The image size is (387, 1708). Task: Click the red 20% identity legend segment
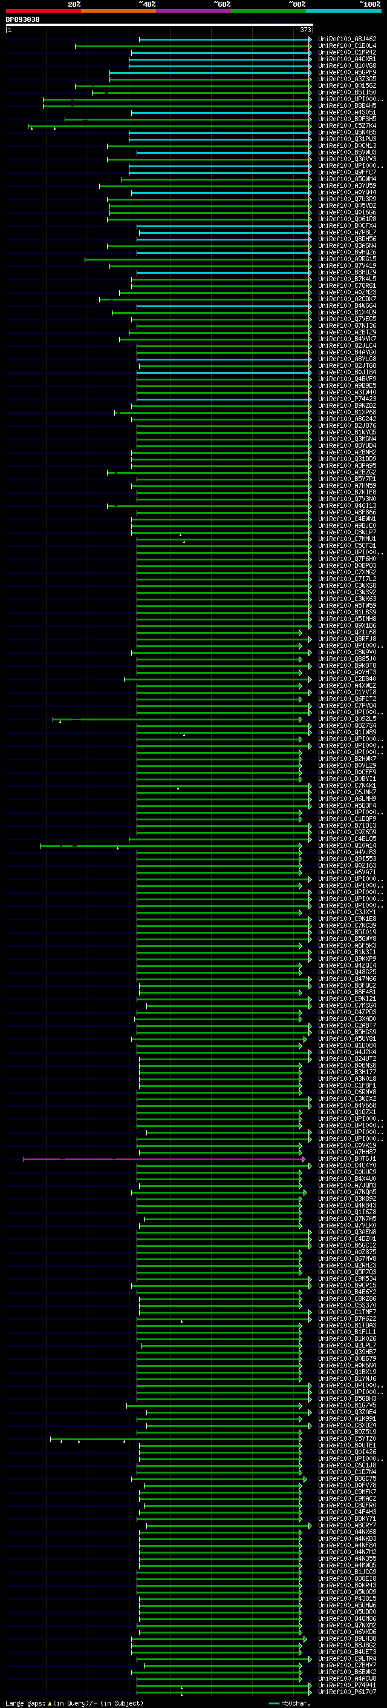click(43, 11)
